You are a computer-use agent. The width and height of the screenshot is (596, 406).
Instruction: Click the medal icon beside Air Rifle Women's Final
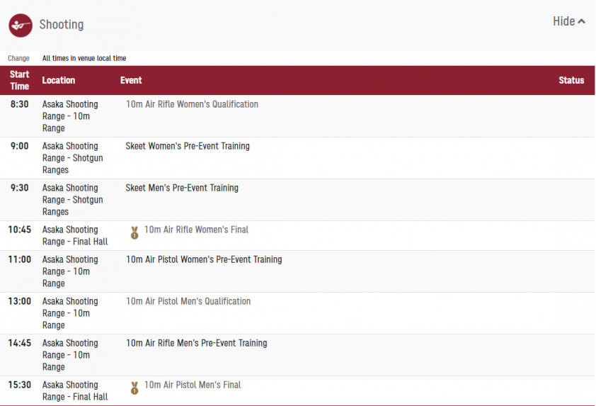click(x=134, y=232)
